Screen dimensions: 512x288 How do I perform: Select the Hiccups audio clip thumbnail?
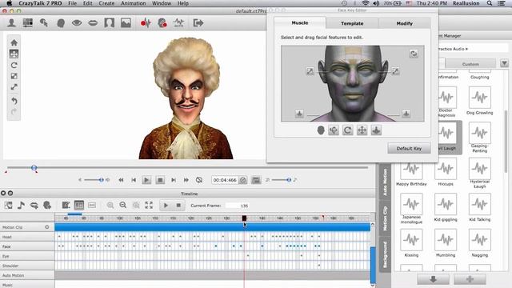(446, 169)
